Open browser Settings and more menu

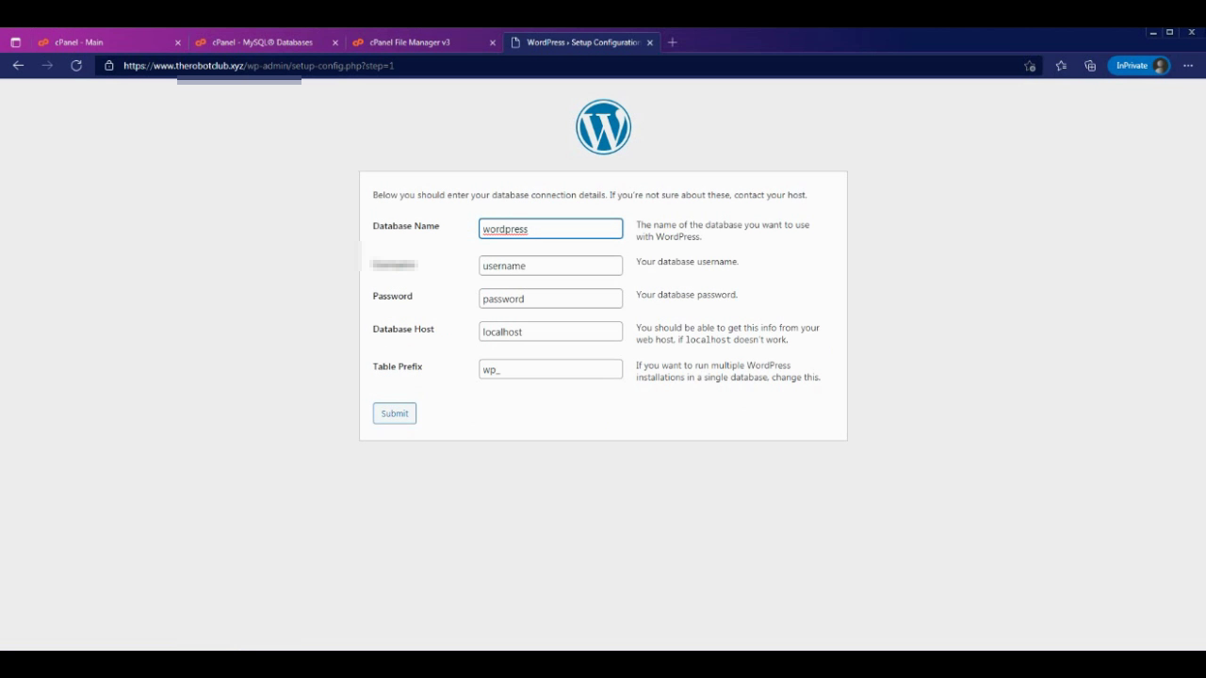[1188, 66]
